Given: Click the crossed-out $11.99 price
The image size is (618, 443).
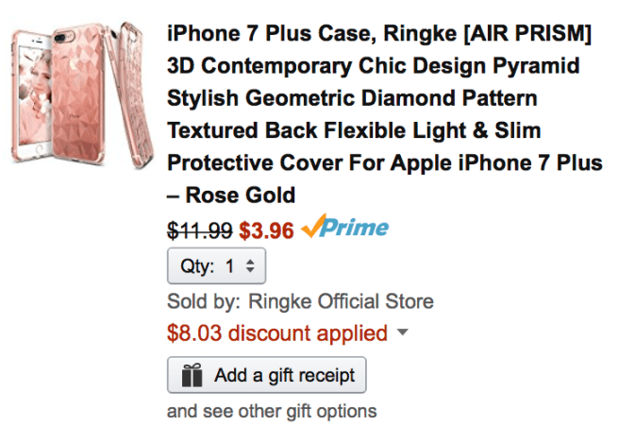Looking at the screenshot, I should (x=200, y=230).
